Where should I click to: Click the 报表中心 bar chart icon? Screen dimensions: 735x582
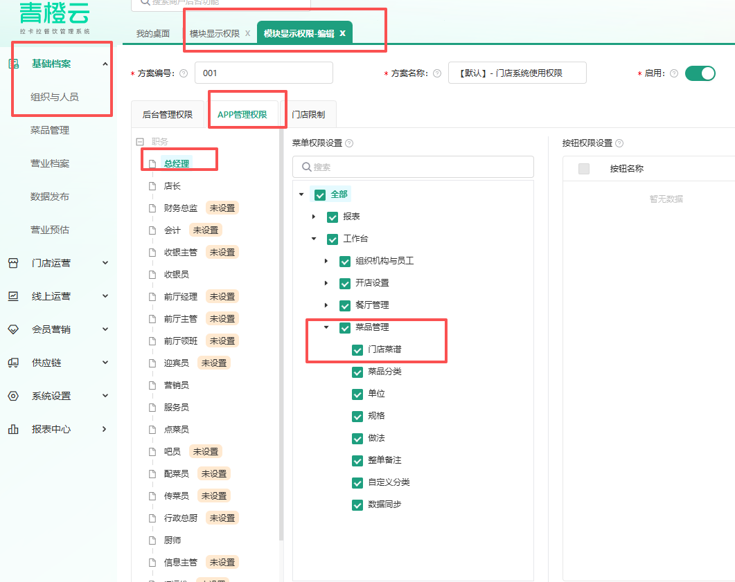(x=13, y=429)
